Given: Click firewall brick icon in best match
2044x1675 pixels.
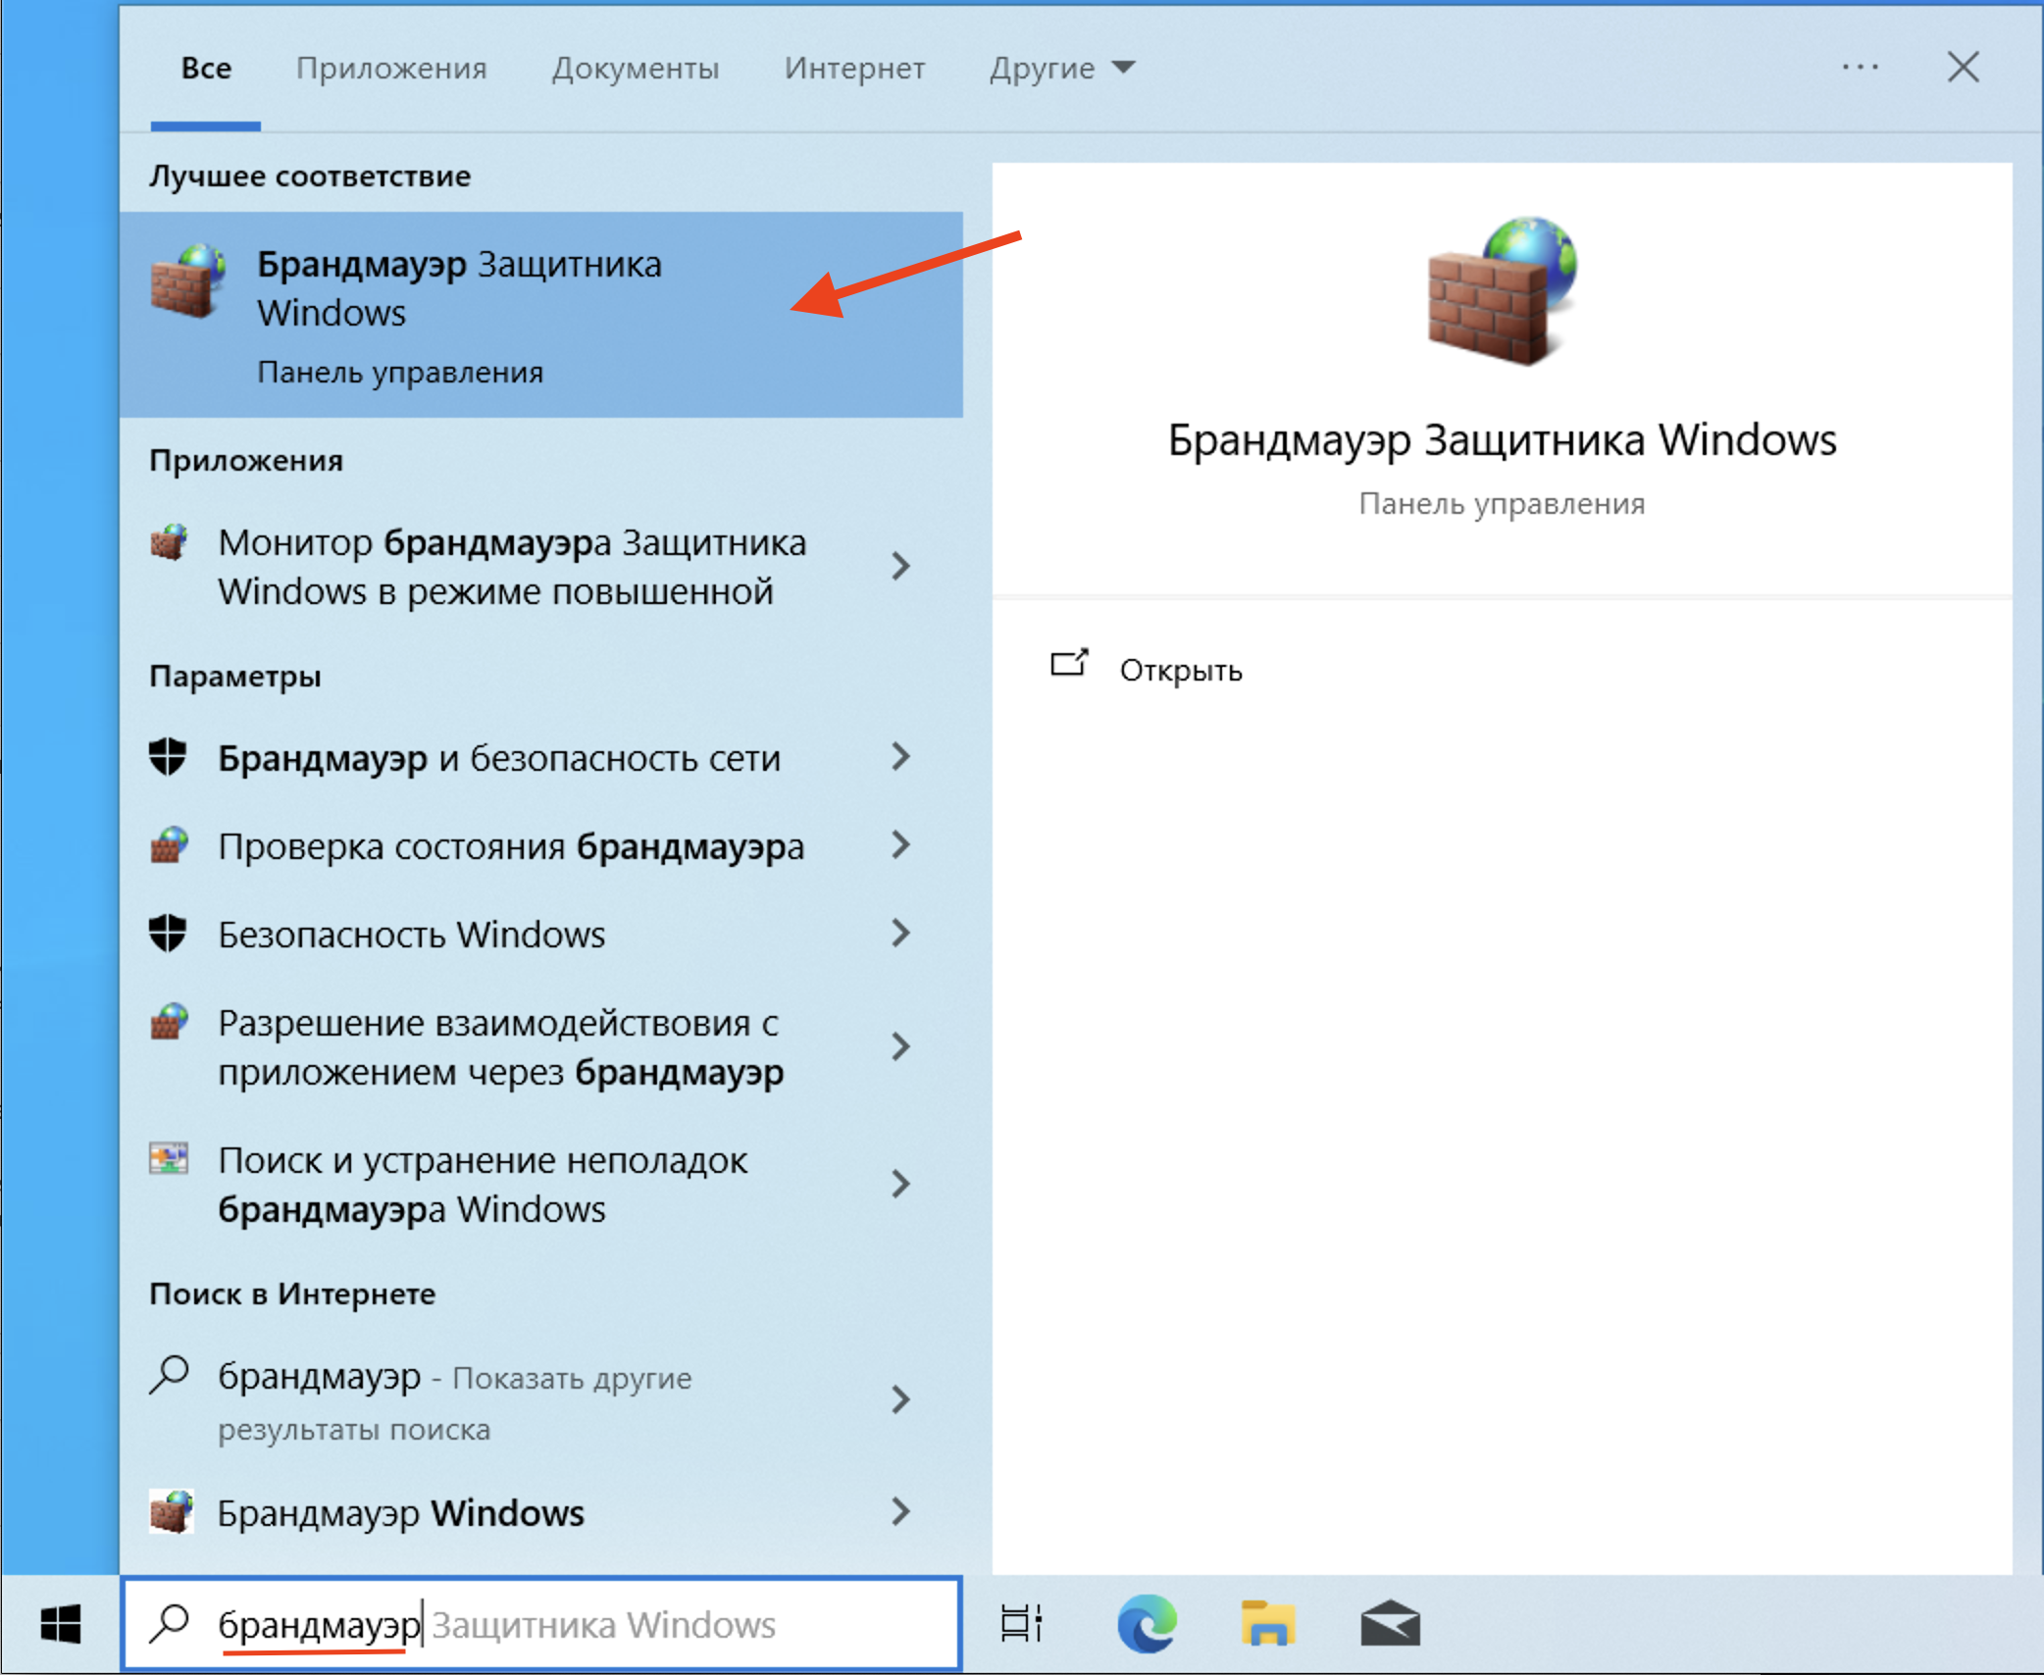Looking at the screenshot, I should click(x=187, y=280).
